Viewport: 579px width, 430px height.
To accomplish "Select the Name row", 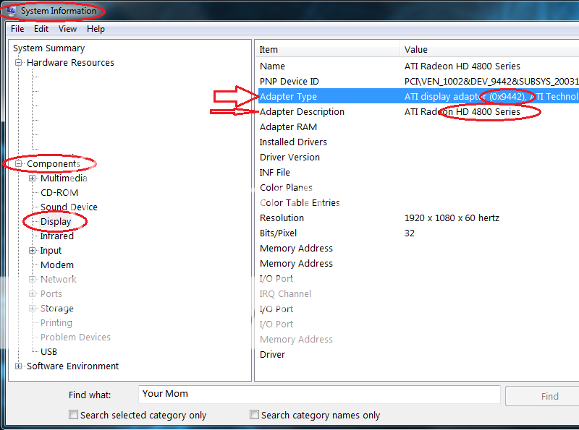I will [x=418, y=66].
